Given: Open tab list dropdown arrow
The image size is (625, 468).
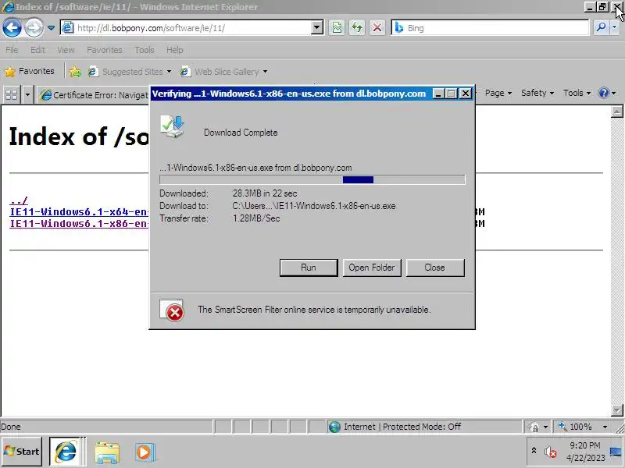Looking at the screenshot, I should click(27, 94).
